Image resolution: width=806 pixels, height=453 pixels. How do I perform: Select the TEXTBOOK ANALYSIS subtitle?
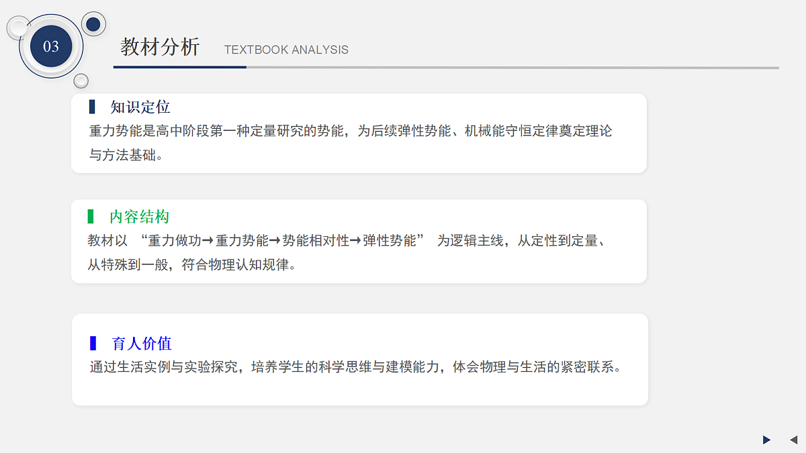tap(286, 50)
